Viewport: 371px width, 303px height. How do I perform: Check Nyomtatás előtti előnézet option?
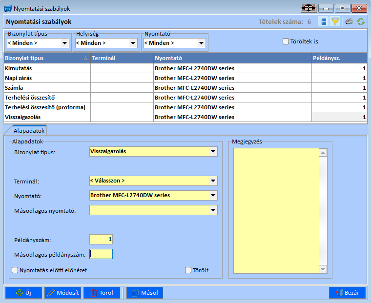15,270
